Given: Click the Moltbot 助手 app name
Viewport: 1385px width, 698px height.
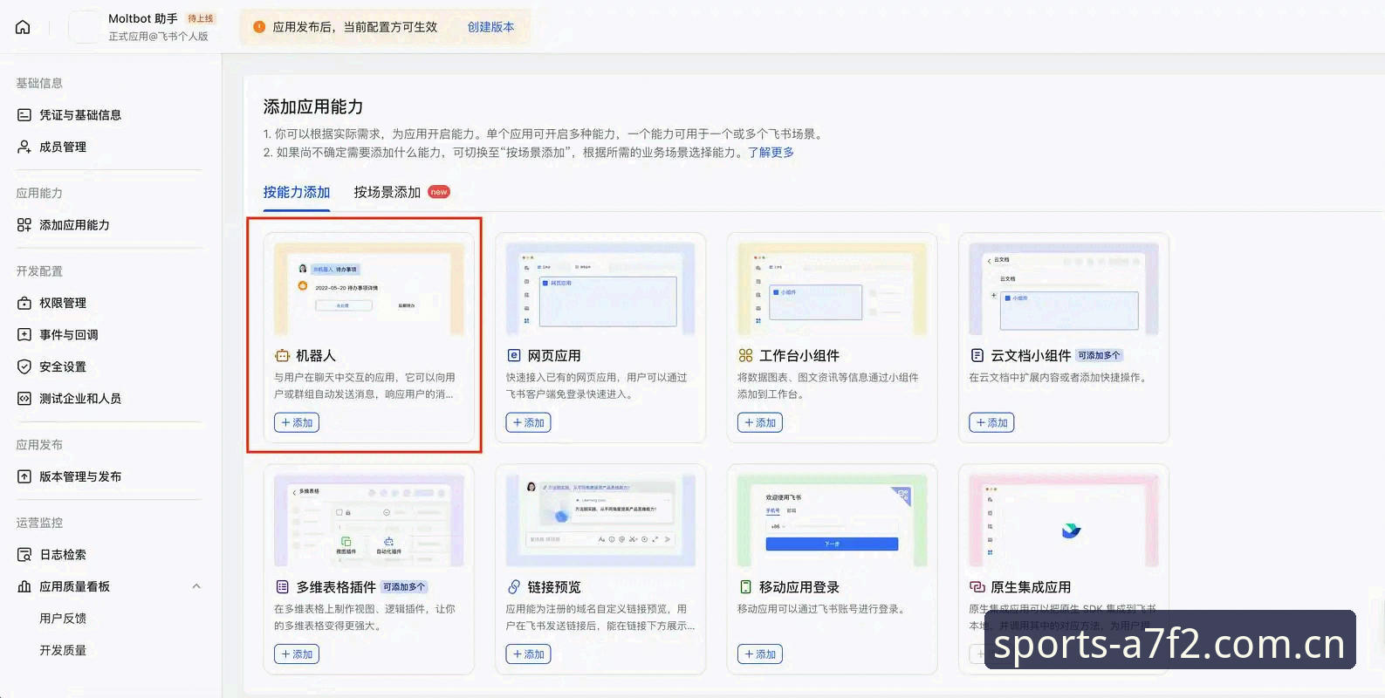Looking at the screenshot, I should pos(143,18).
